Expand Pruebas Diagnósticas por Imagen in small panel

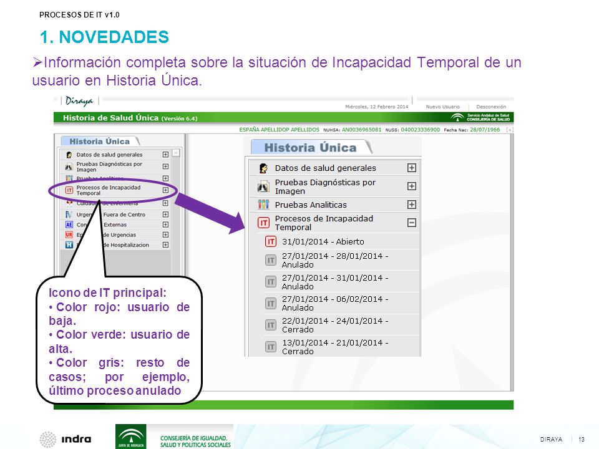click(x=165, y=167)
